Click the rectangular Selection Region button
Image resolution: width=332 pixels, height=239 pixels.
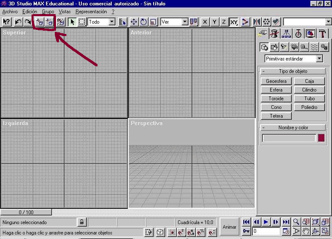pos(82,22)
